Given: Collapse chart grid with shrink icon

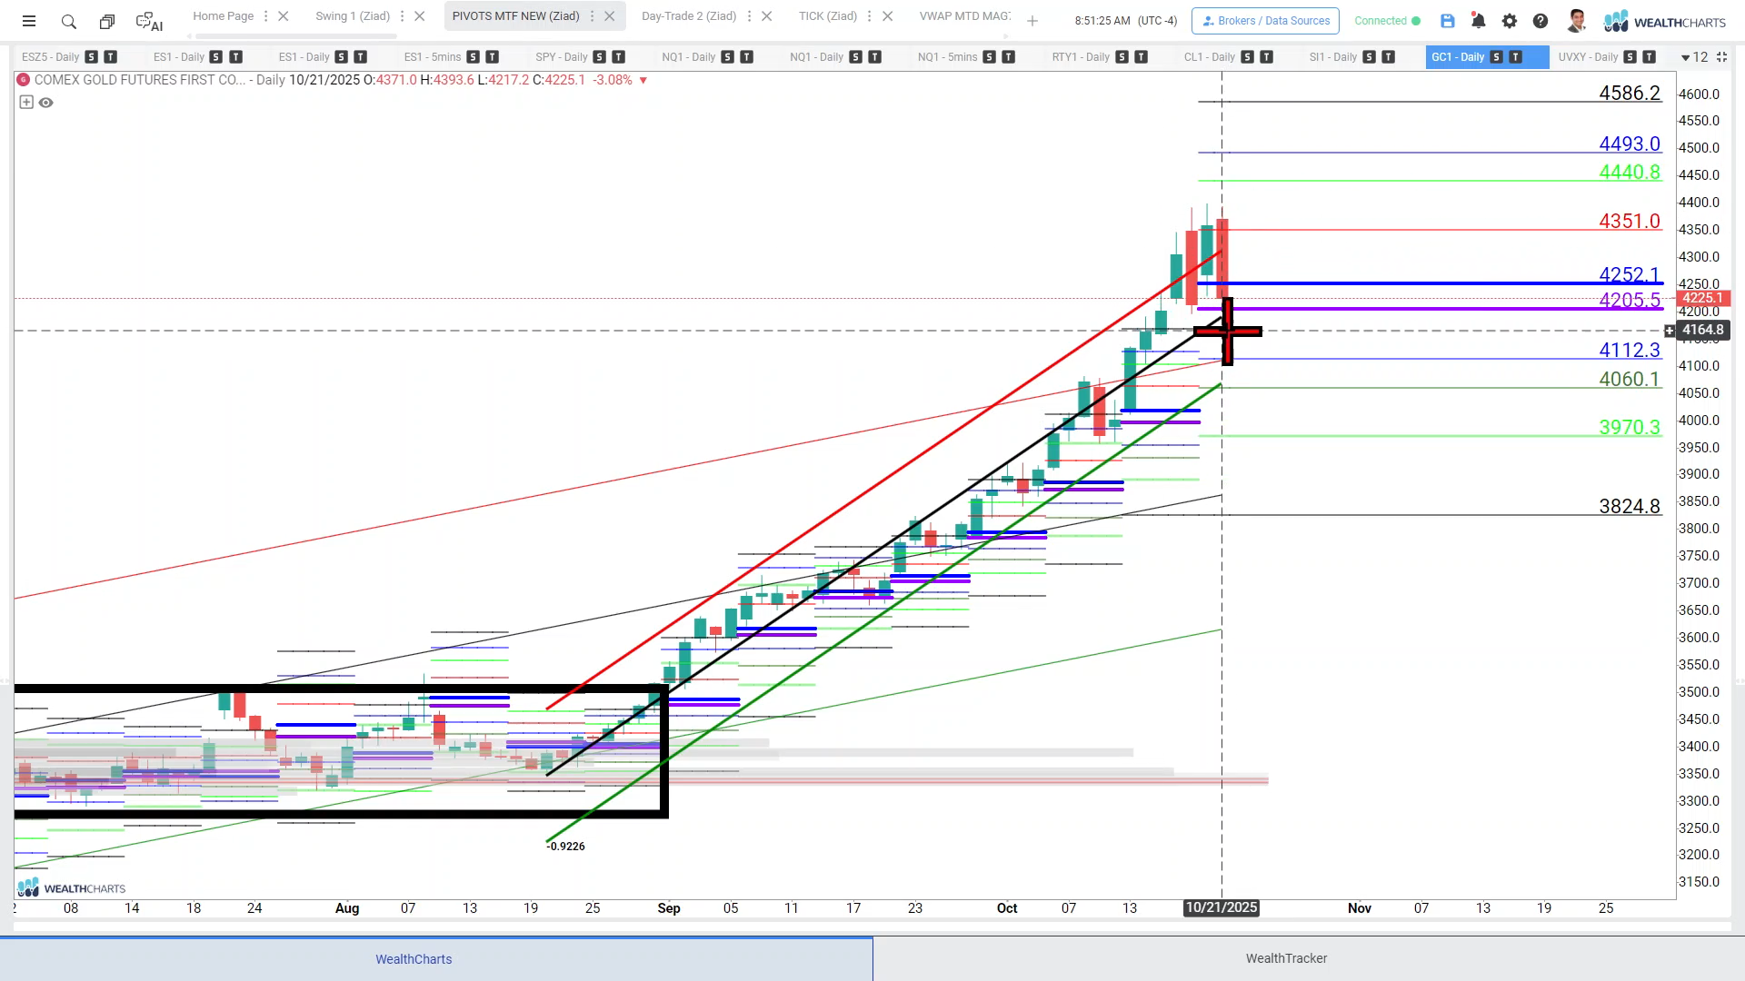Looking at the screenshot, I should coord(1721,57).
